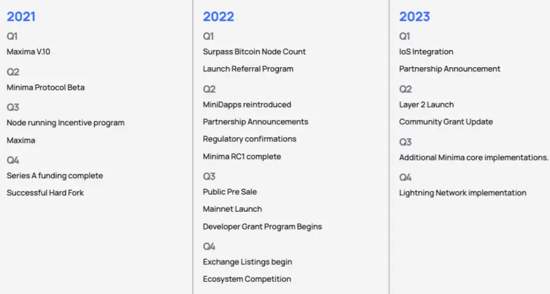Click the 2023 year heading

[x=414, y=16]
